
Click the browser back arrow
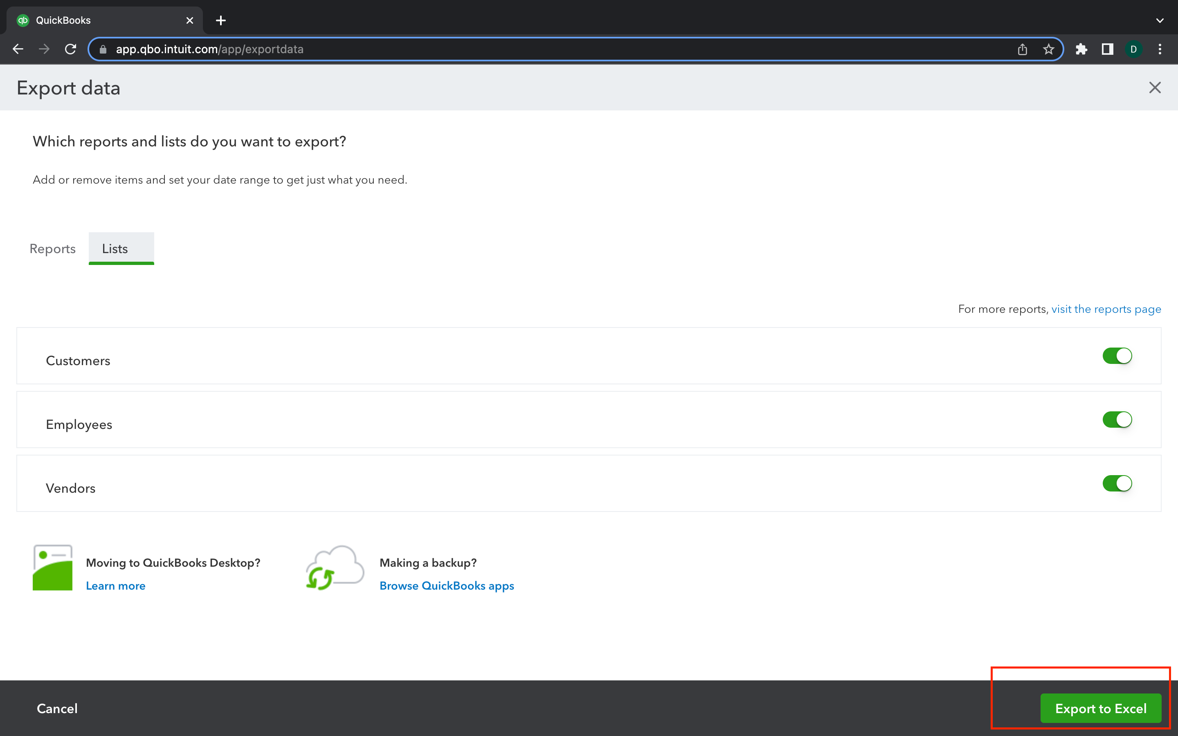[18, 49]
